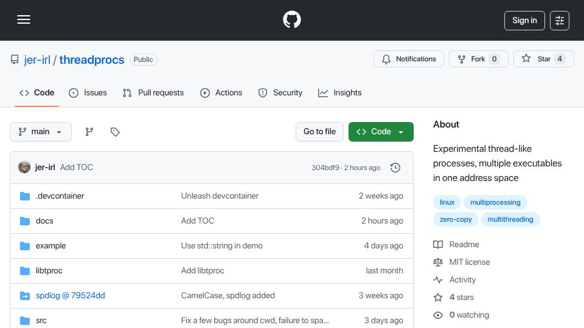This screenshot has width=584, height=328.
Task: Open the .devcontainer folder
Action: [x=60, y=196]
